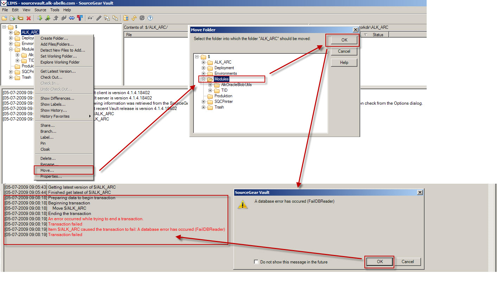This screenshot has height=281, width=497.
Task: Expand the Trash node in the main tree
Action: coord(11,77)
